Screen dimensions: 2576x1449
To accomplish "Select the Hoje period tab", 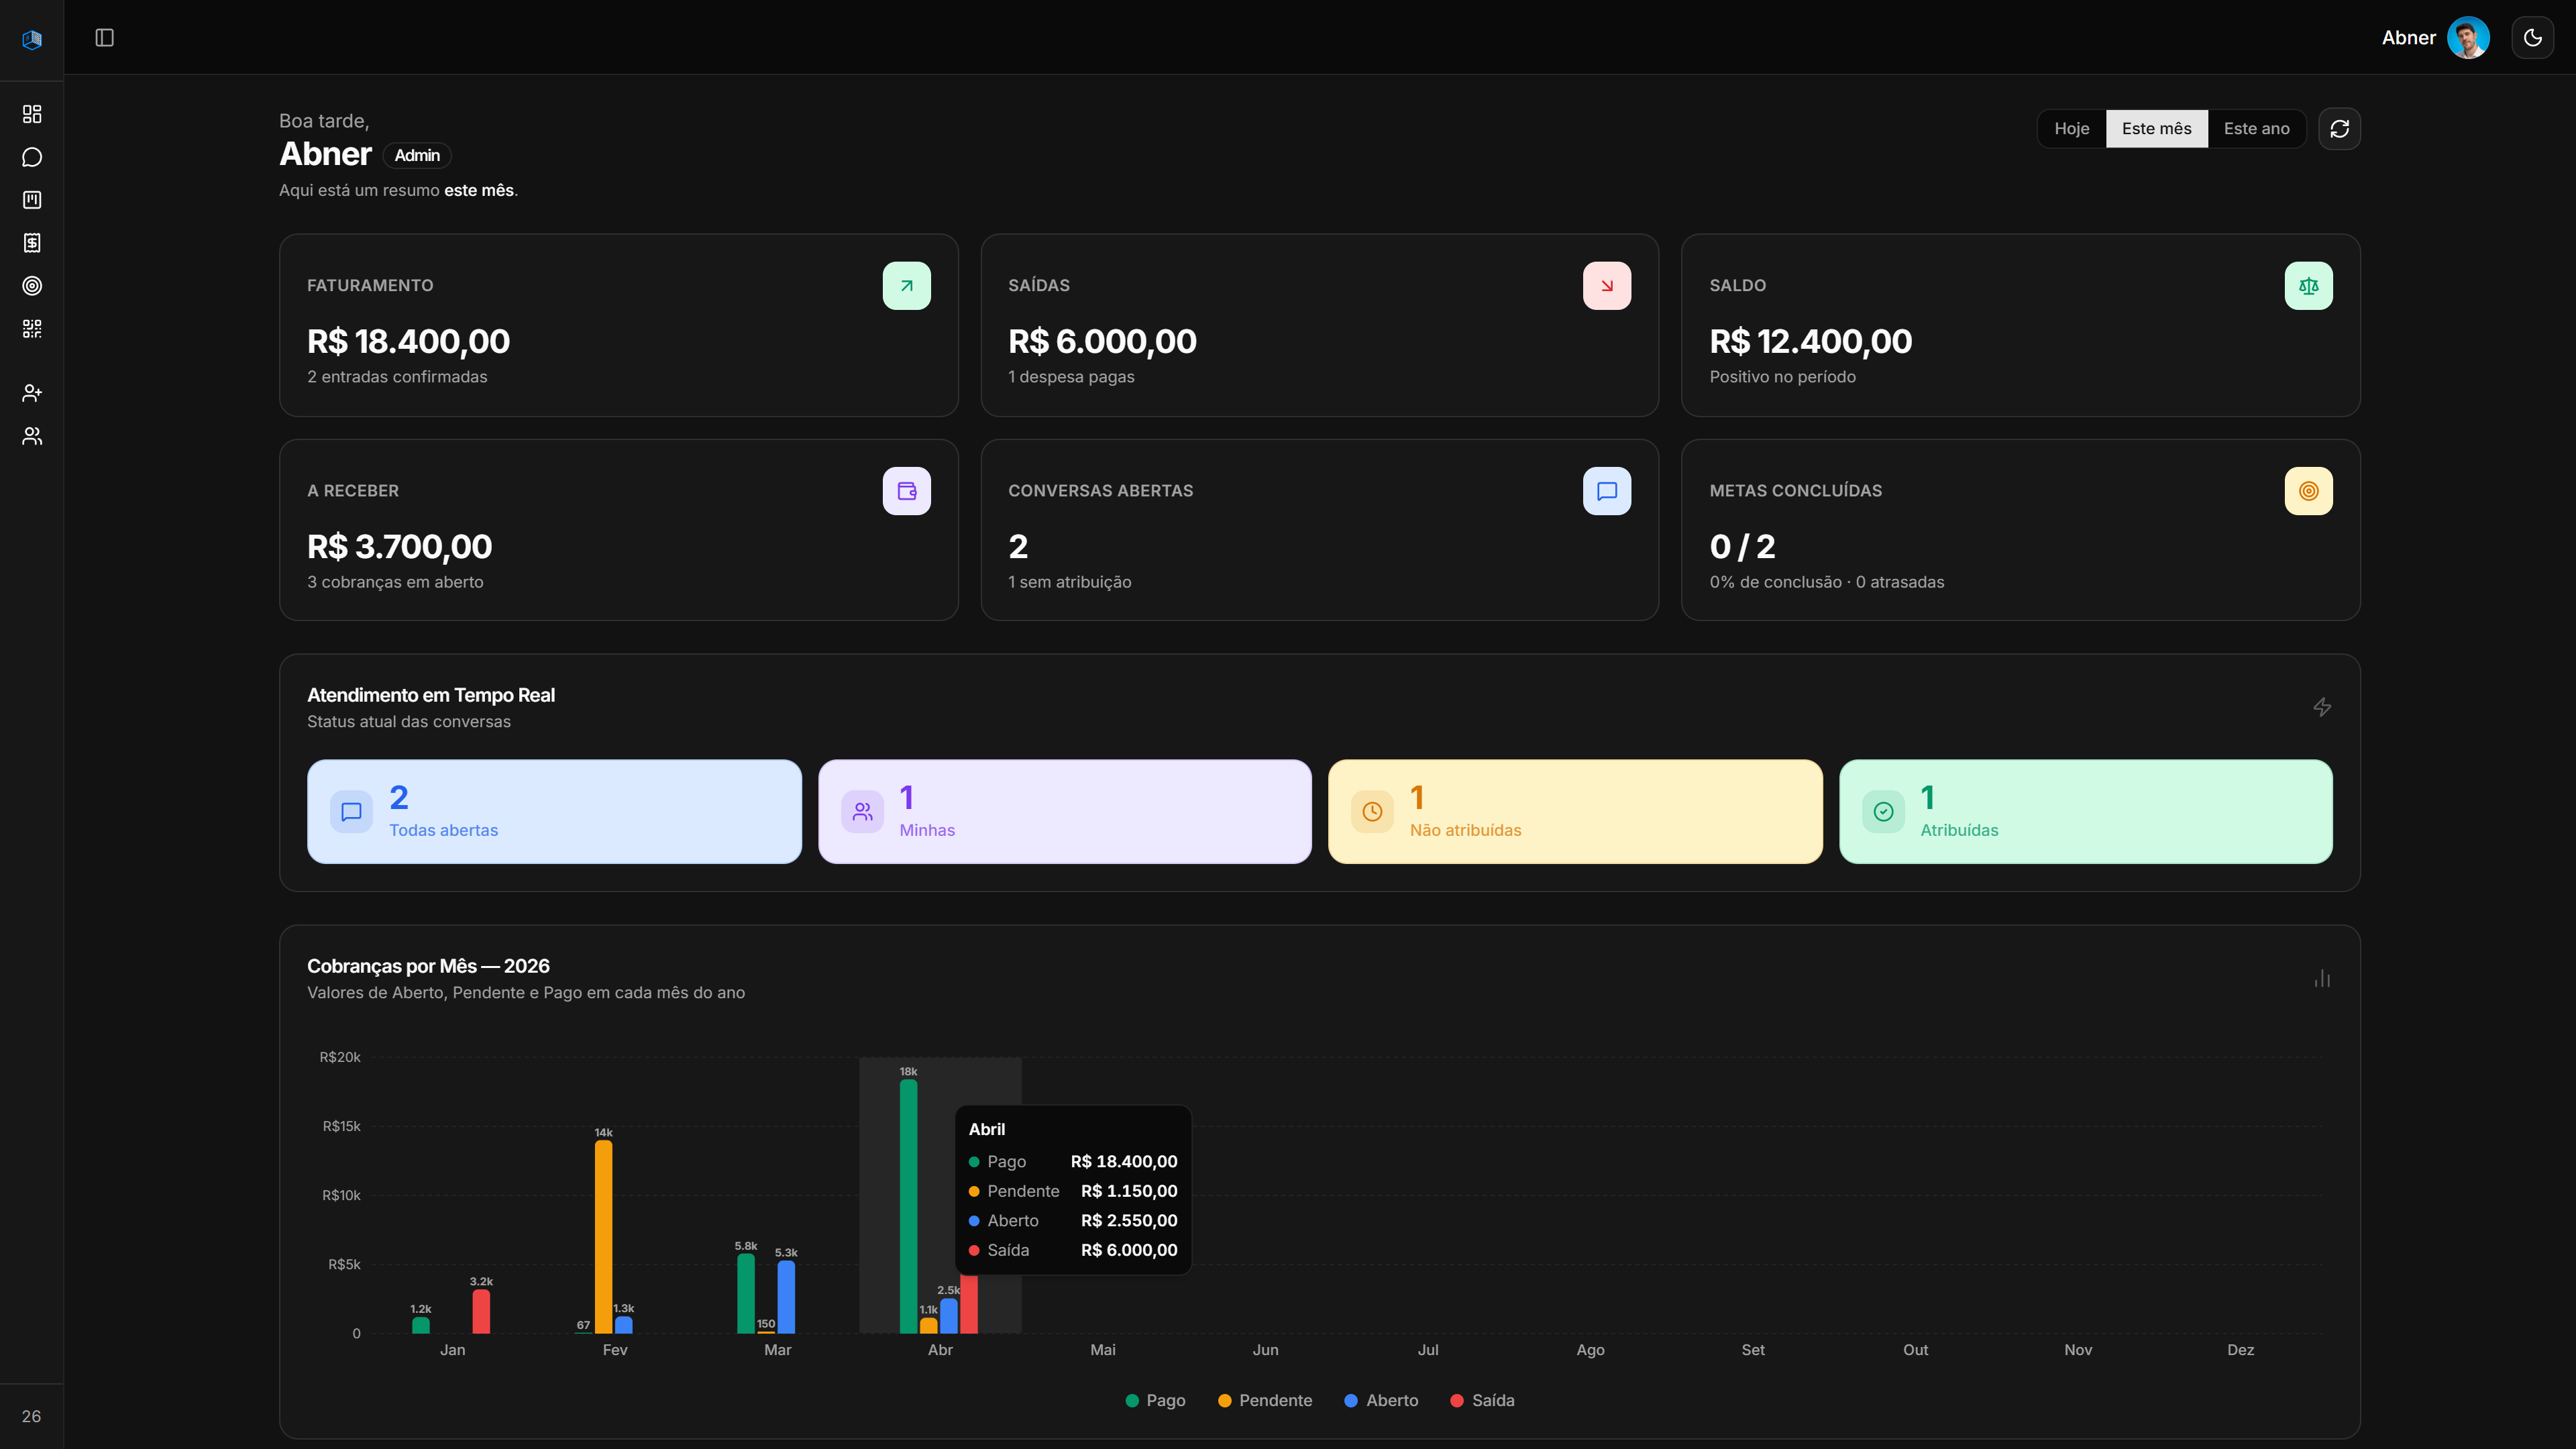I will pos(2071,129).
